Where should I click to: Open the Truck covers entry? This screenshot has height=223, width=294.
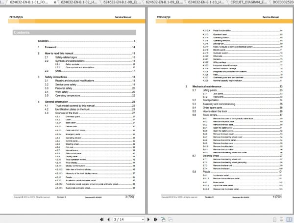(237, 115)
